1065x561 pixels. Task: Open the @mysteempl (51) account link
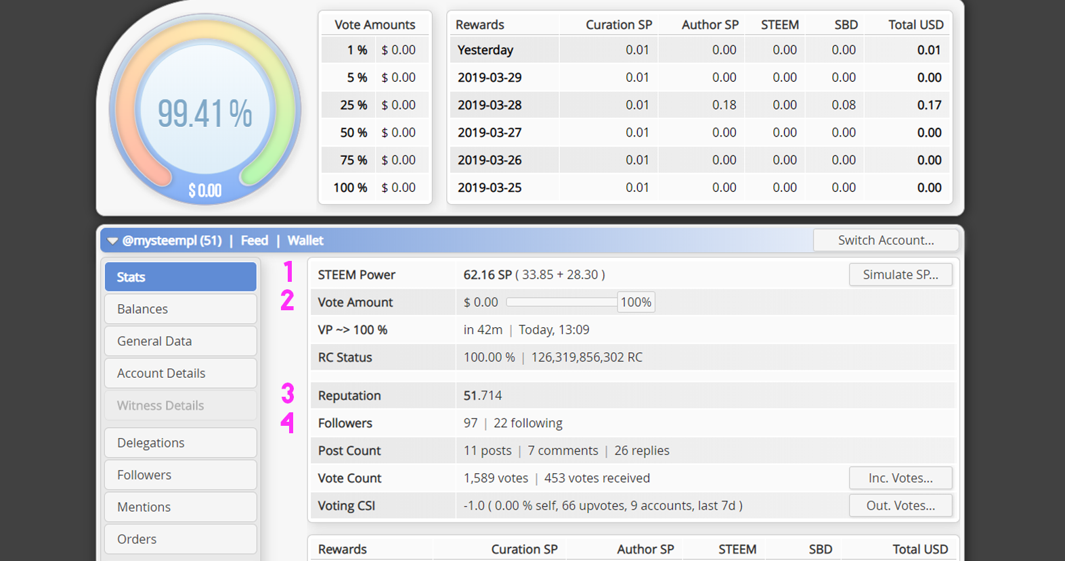[172, 241]
